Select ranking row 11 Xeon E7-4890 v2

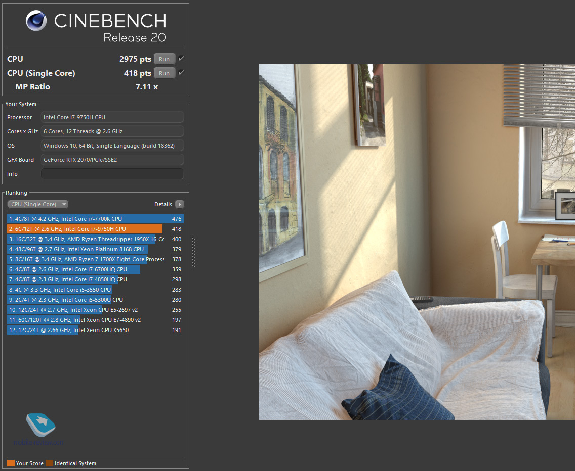pos(95,320)
